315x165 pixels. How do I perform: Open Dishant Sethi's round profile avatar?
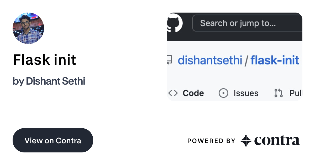pos(28,28)
